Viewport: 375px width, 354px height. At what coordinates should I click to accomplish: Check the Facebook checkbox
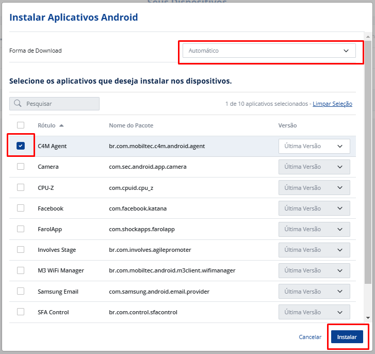[21, 208]
